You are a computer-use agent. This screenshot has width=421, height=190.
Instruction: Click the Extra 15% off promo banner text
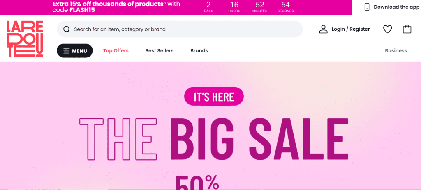point(116,7)
